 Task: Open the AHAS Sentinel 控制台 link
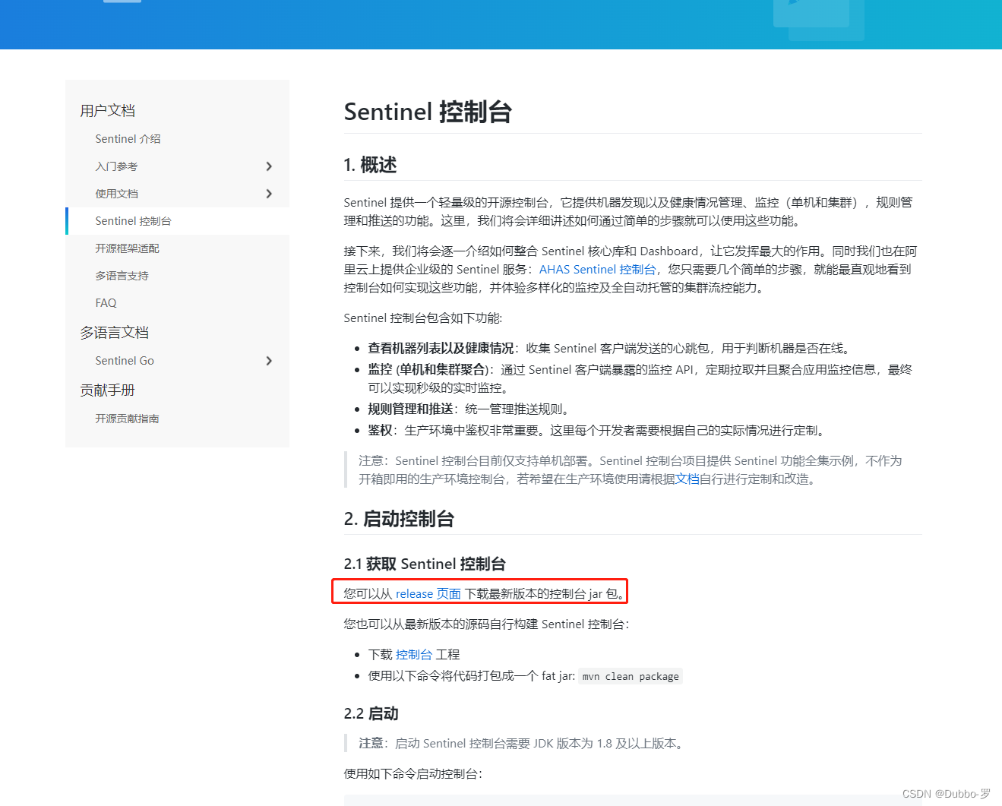pyautogui.click(x=597, y=269)
